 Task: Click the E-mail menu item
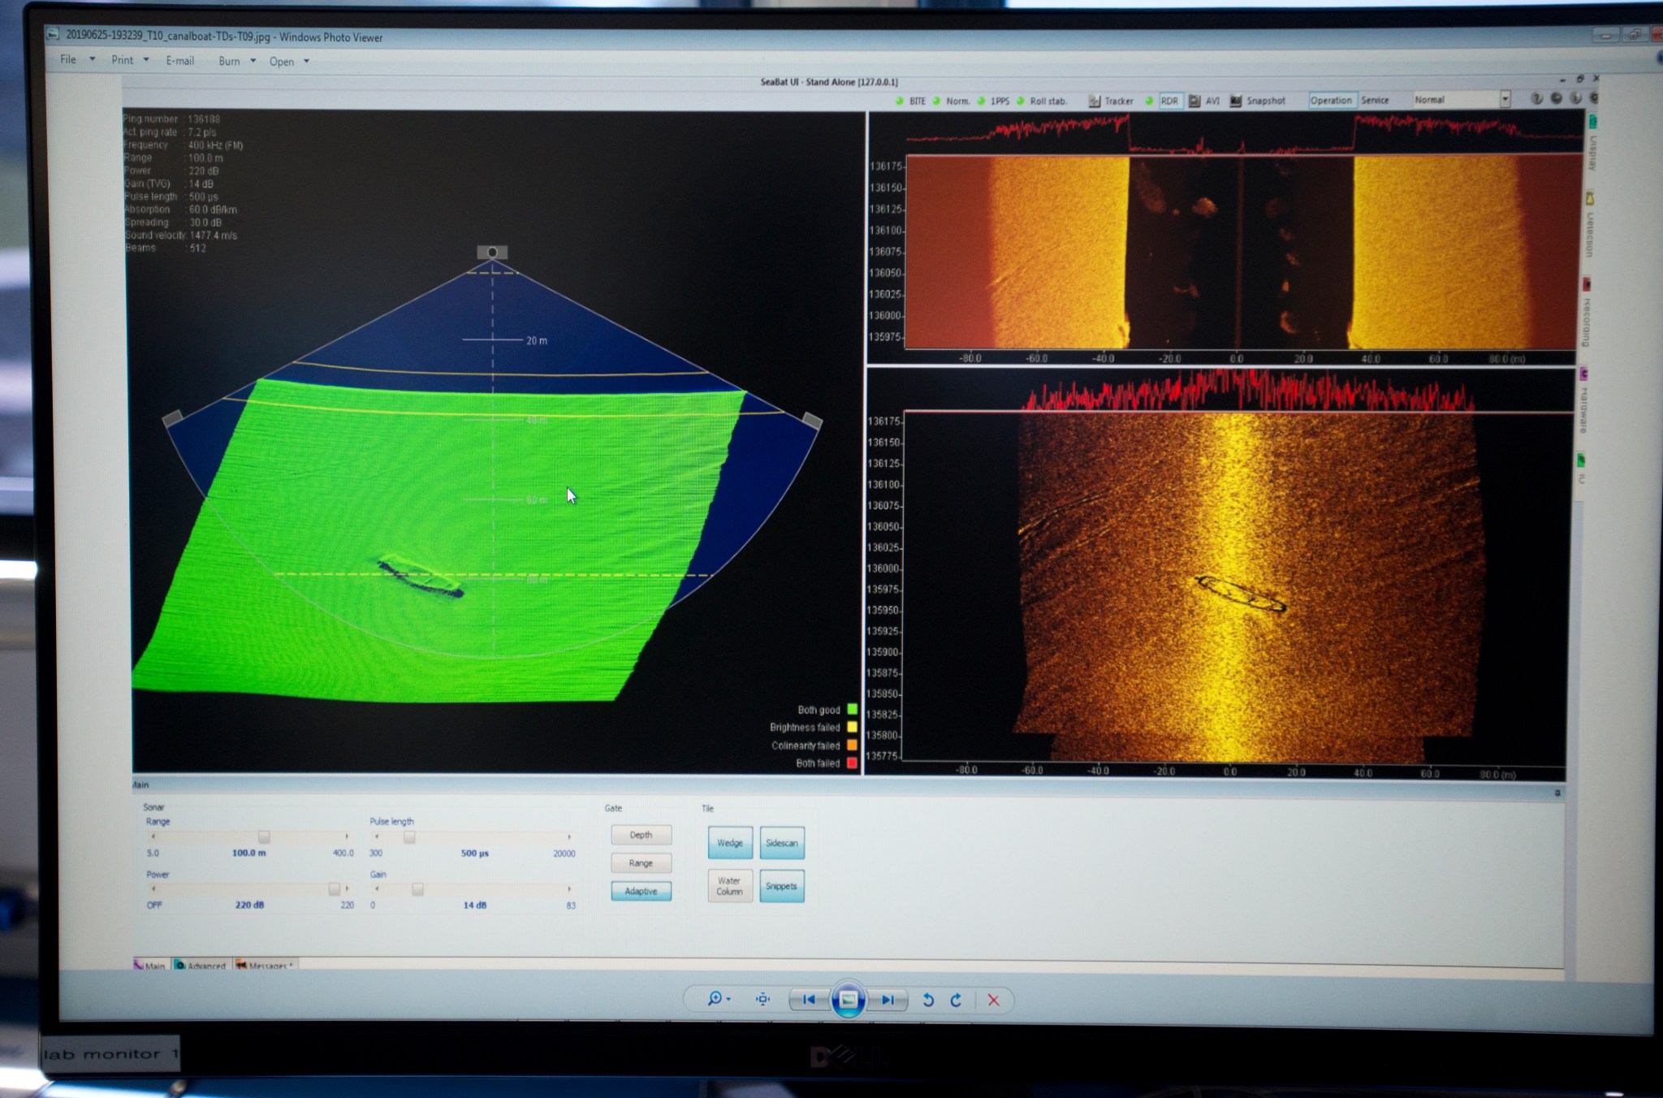179,61
